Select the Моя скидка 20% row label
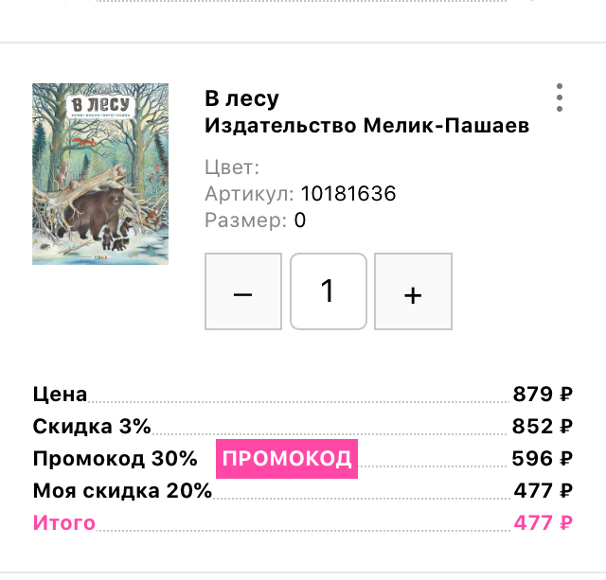This screenshot has height=580, width=606. coord(122,490)
